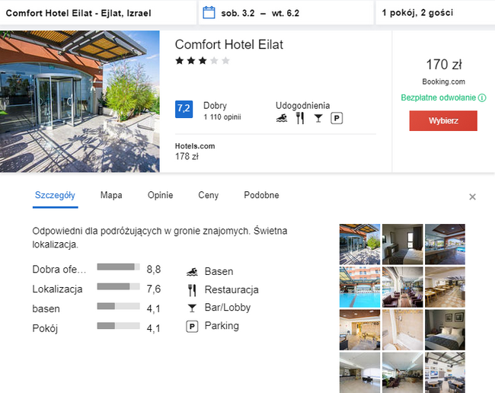Viewport: 495px width, 393px height.
Task: Click the bar cocktail amenity icon under Udogodnienia
Action: coord(318,118)
